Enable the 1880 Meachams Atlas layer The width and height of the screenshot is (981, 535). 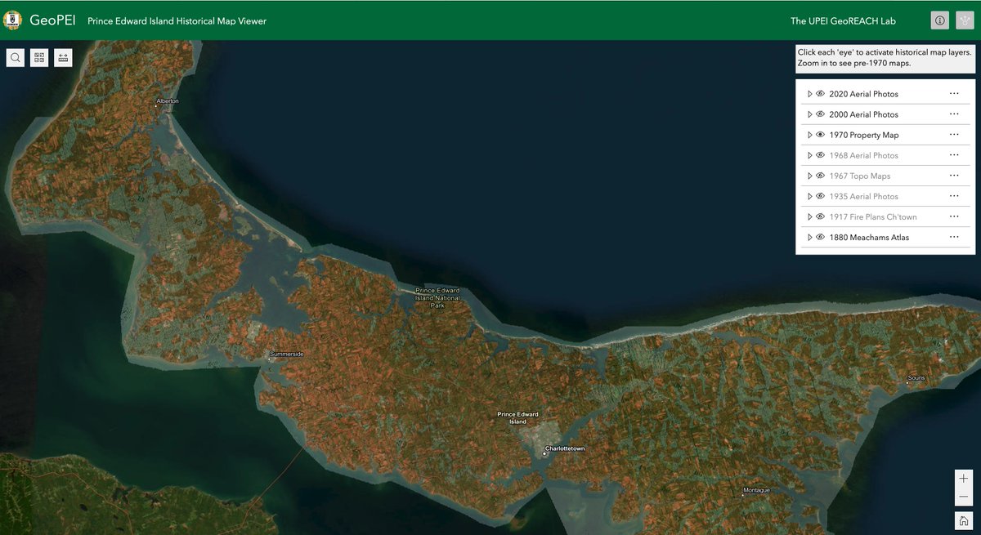[820, 237]
